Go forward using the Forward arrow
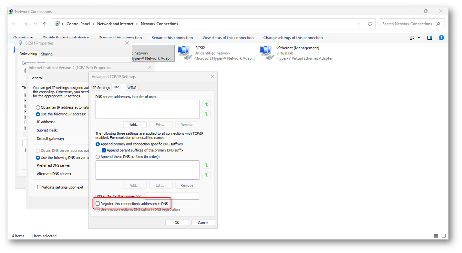This screenshot has width=462, height=253. tap(25, 24)
